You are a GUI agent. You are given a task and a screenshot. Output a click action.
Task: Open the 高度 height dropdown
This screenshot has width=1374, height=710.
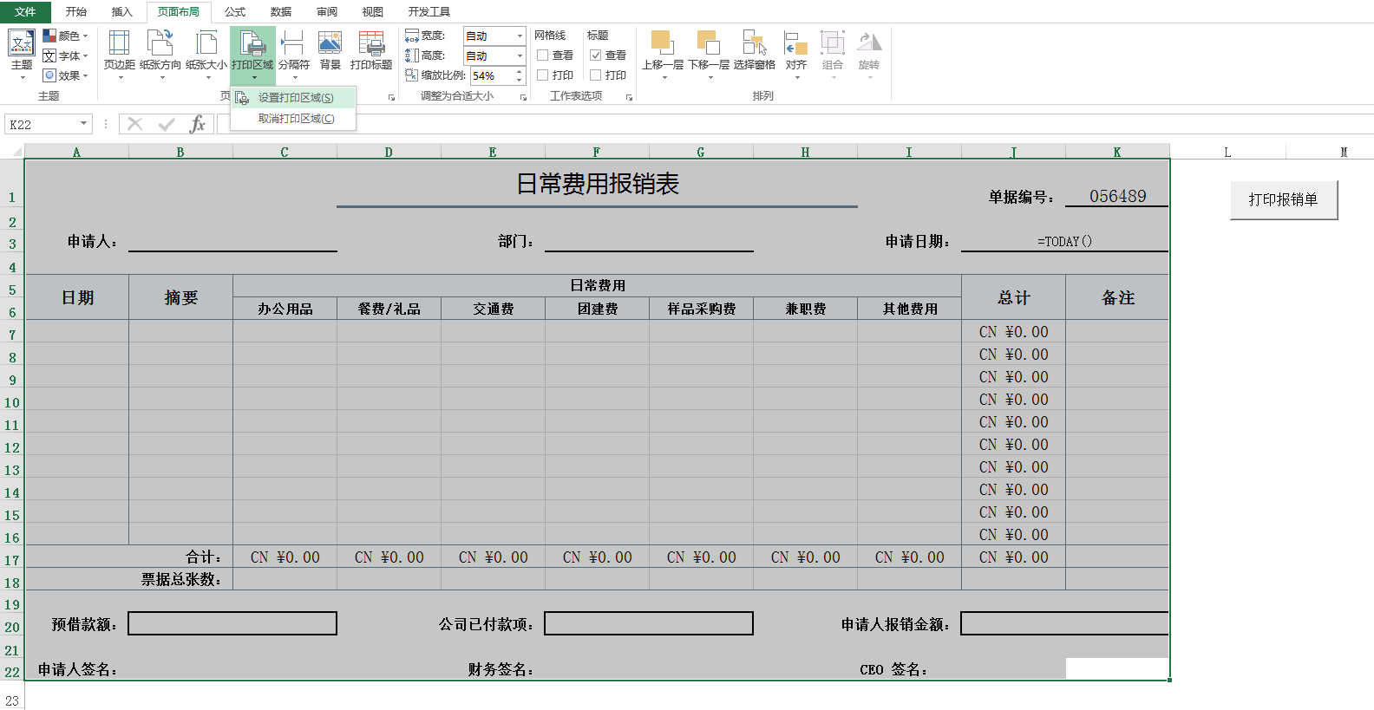(520, 55)
